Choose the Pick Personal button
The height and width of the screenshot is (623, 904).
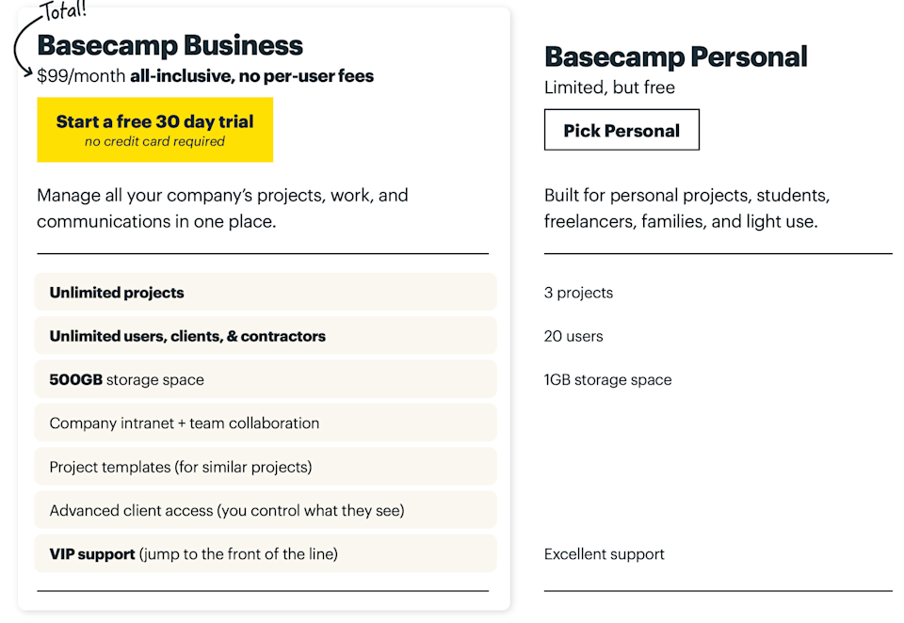621,131
